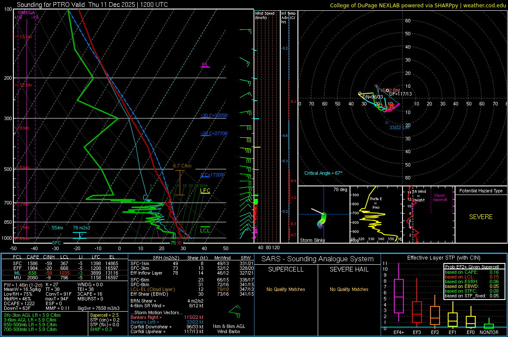Click the 'Corfidi Downshear' line
This screenshot has width=508, height=337.
tap(167, 327)
